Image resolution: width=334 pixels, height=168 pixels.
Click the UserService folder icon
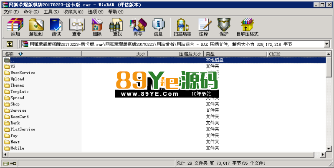click(x=7, y=73)
